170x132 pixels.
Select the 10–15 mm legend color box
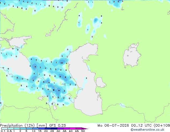(x=35, y=128)
